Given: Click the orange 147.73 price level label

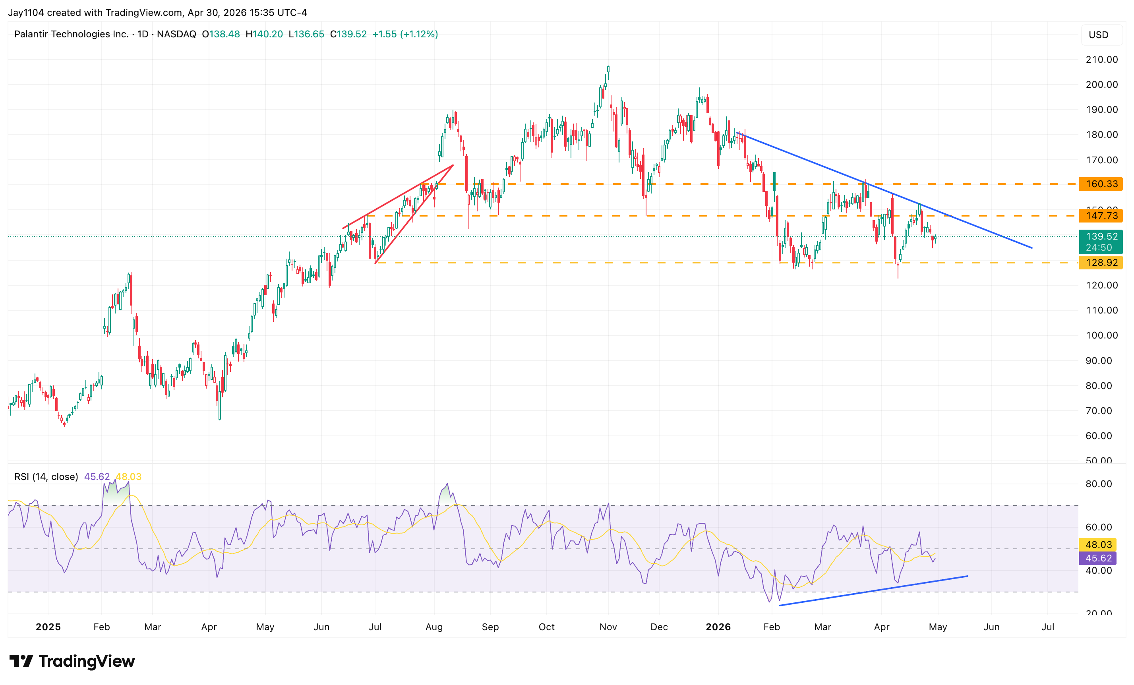Looking at the screenshot, I should pyautogui.click(x=1101, y=215).
